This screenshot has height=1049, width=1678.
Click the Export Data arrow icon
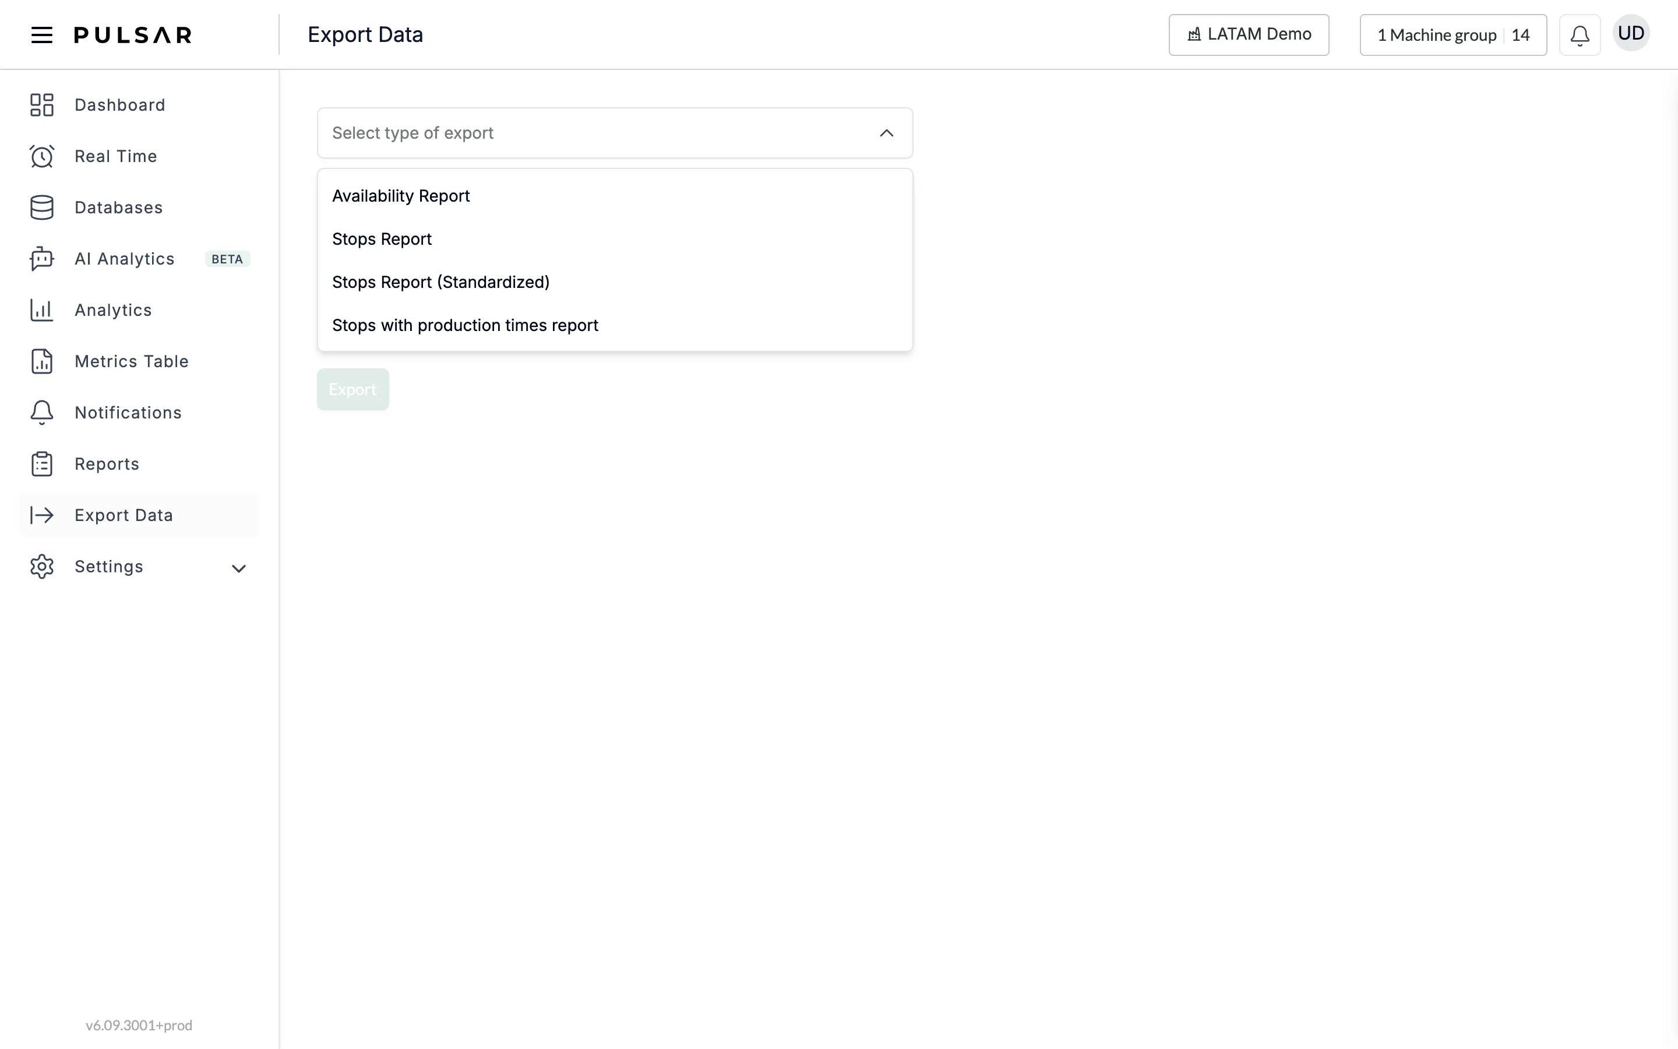click(41, 515)
